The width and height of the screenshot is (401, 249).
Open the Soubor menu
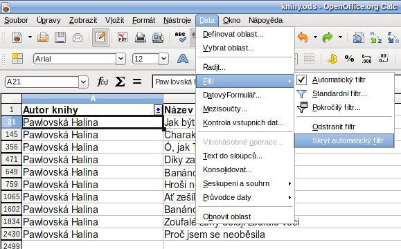(x=16, y=21)
